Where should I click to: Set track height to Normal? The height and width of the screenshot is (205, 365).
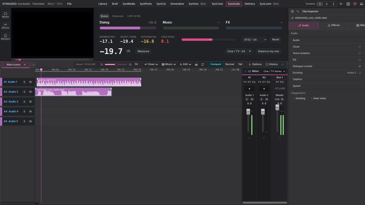229,64
